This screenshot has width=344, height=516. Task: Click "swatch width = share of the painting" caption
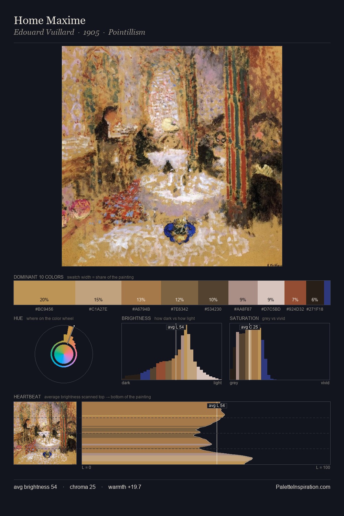100,277
